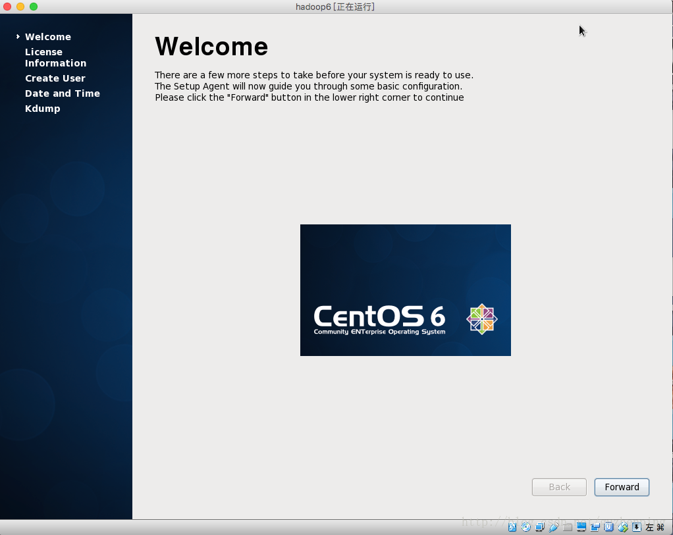673x535 pixels.
Task: Click the CPU virtualization chip icon
Action: pyautogui.click(x=609, y=527)
